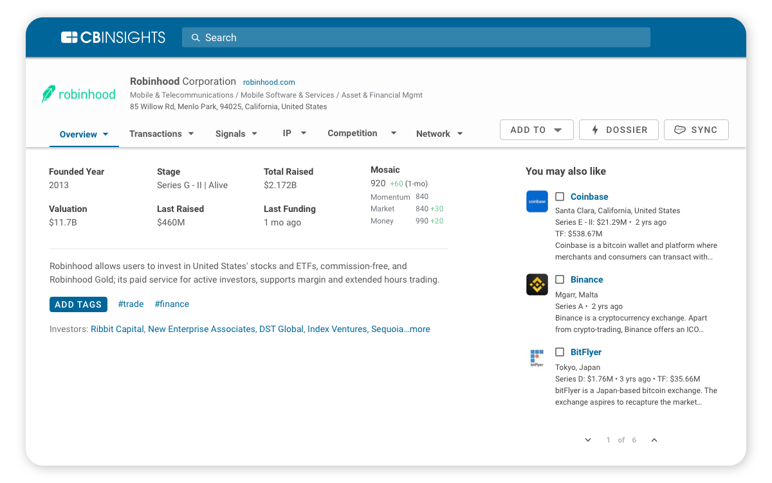Open the Competition tab
The image size is (772, 483).
353,133
